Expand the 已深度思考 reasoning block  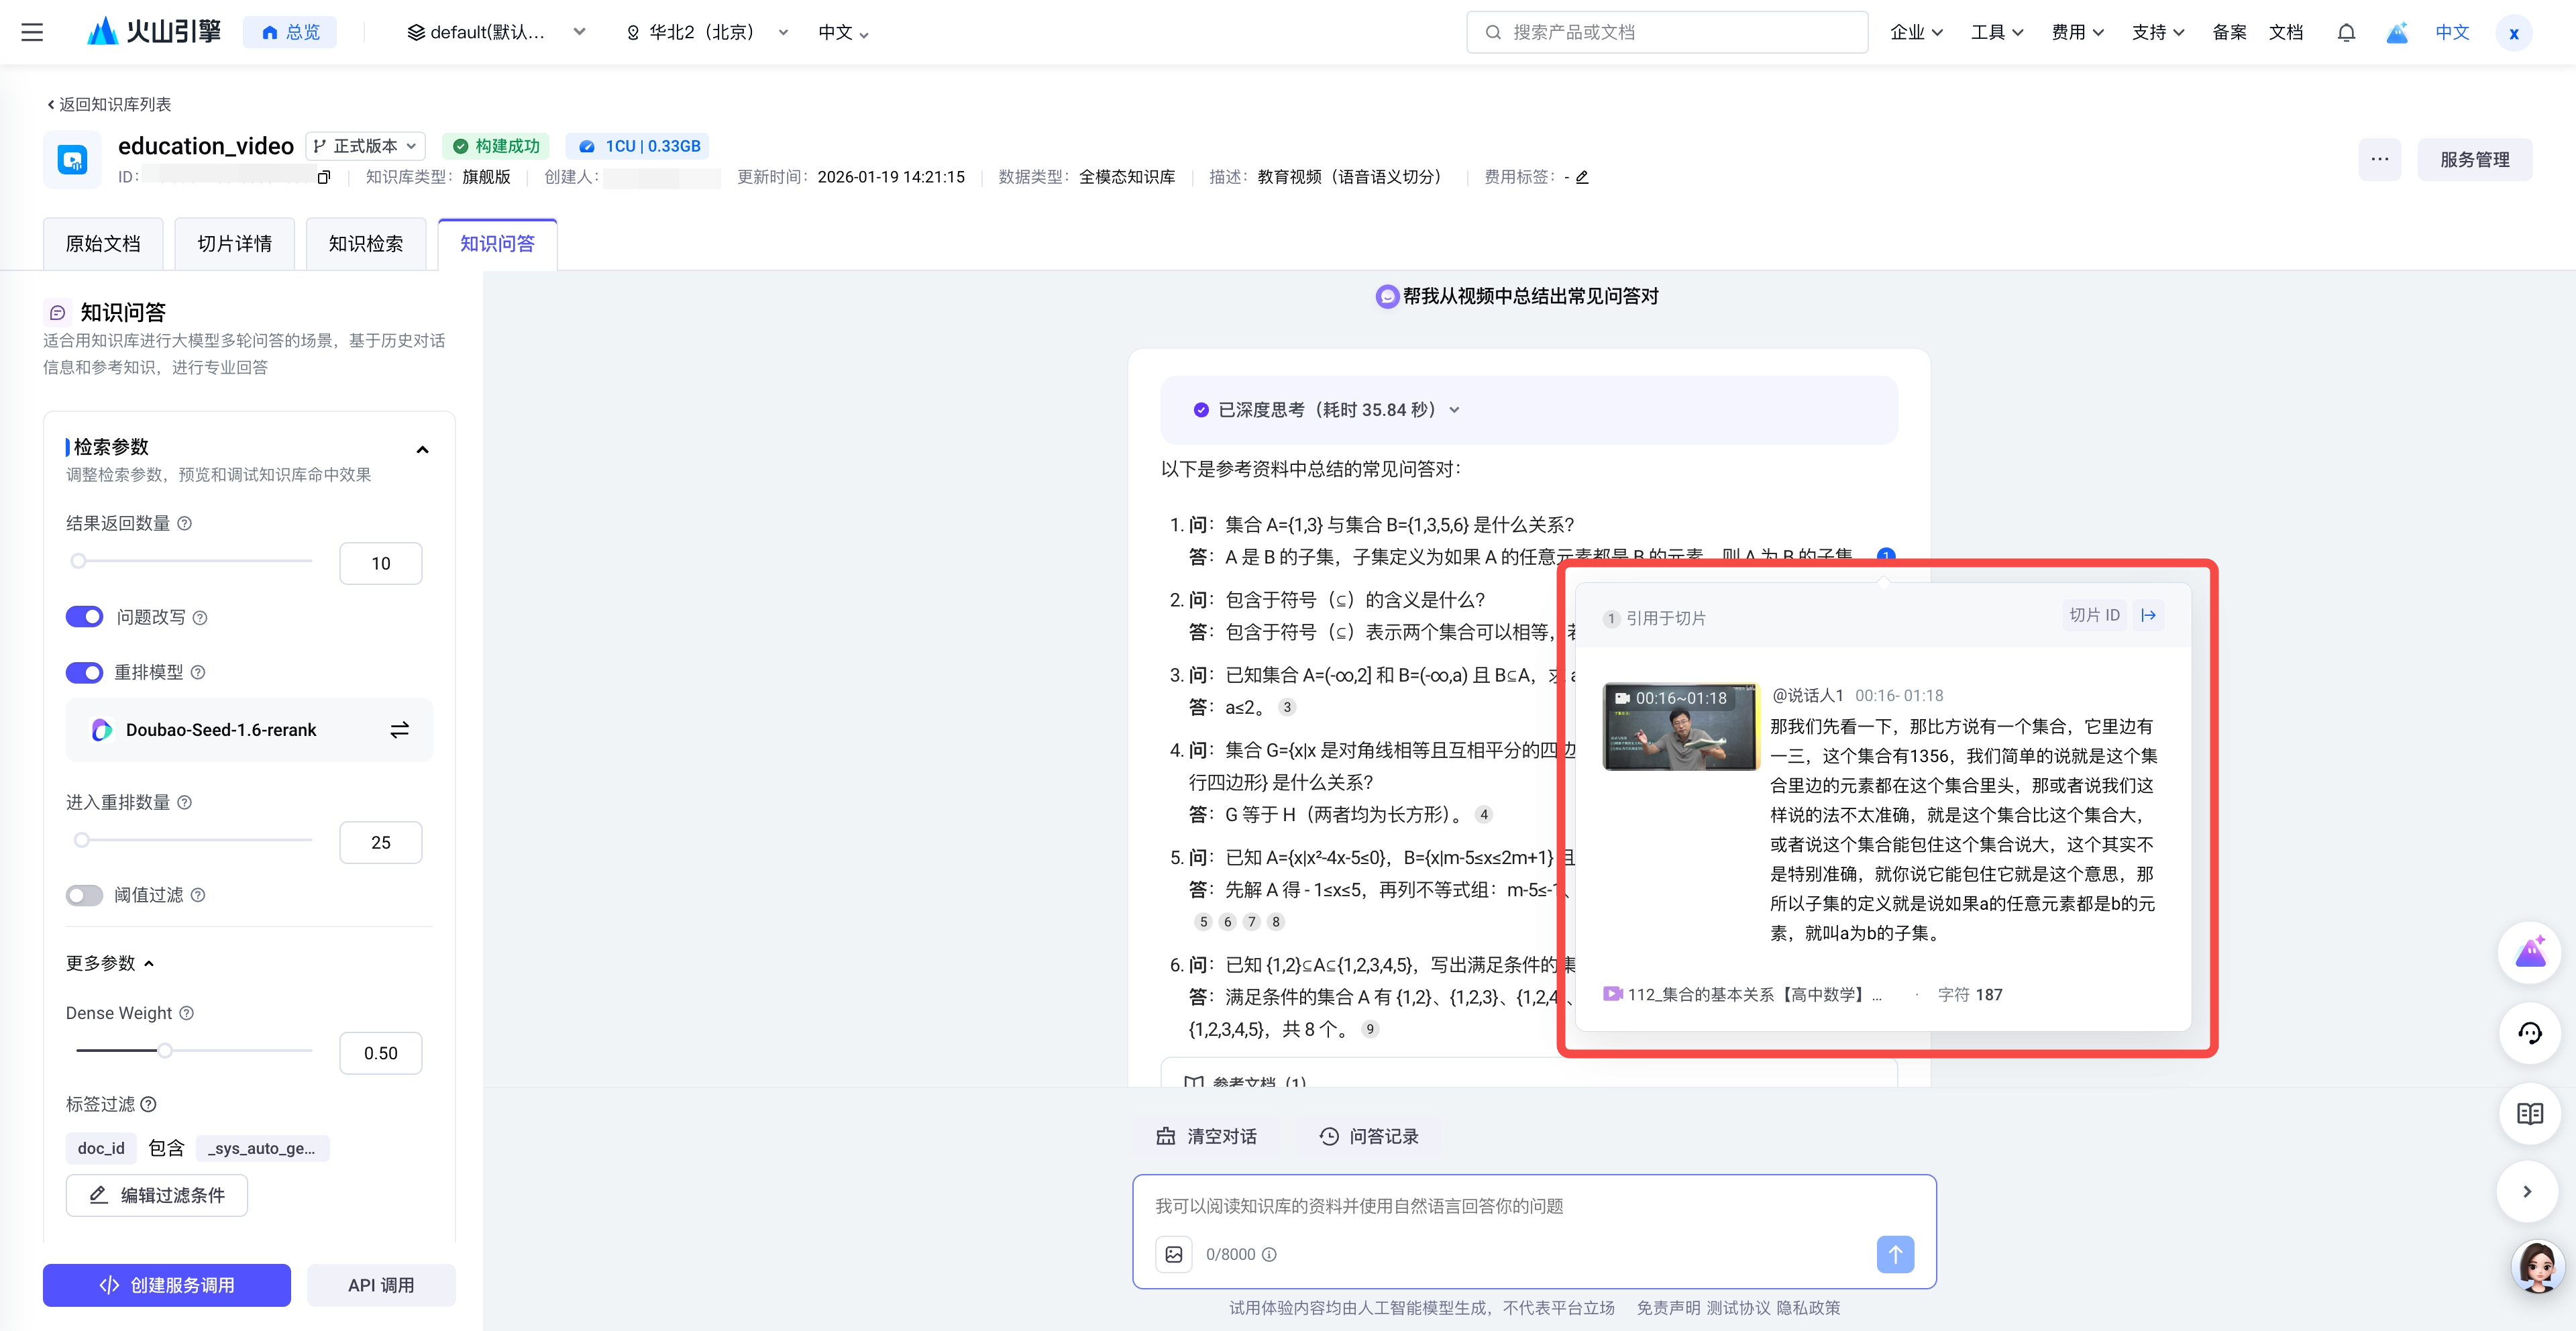coord(1454,410)
